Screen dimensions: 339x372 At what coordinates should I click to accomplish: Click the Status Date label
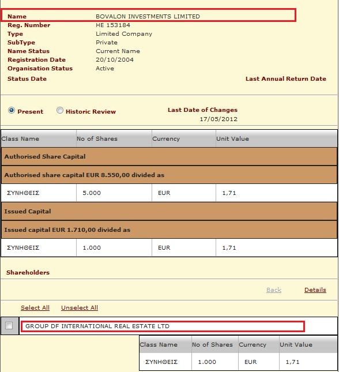pyautogui.click(x=27, y=79)
